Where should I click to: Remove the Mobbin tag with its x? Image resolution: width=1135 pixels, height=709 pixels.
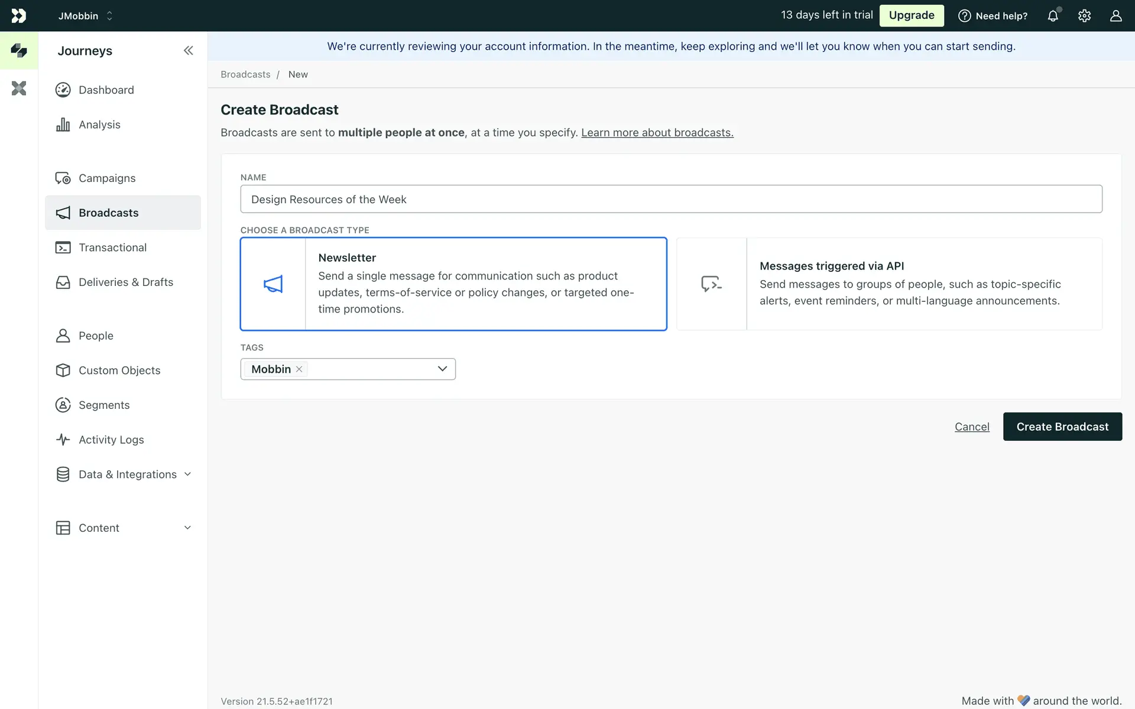click(x=299, y=369)
